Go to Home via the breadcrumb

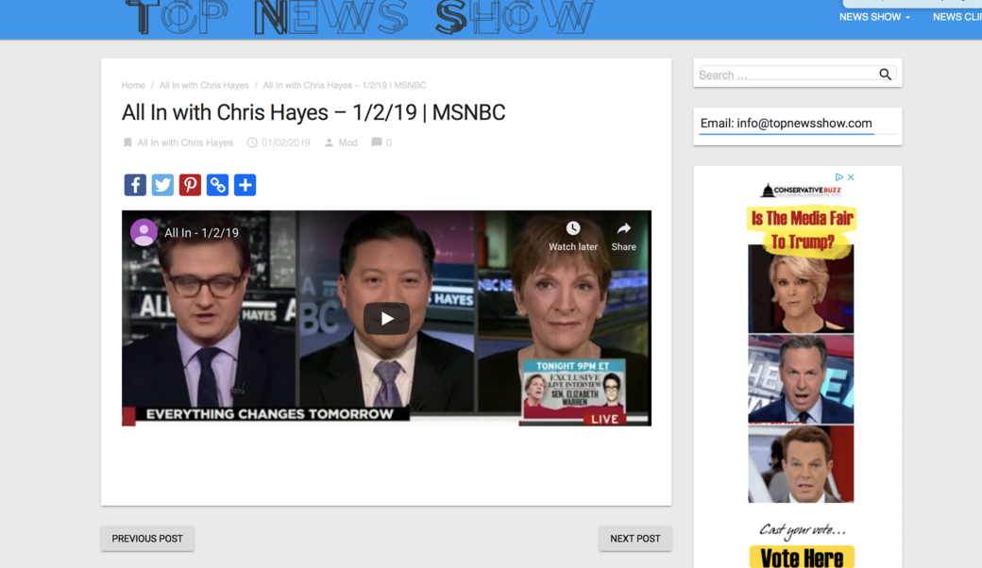tap(132, 85)
